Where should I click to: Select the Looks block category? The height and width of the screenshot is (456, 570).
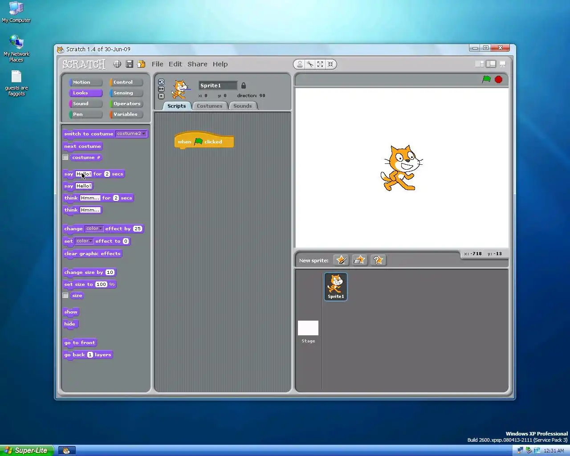(85, 93)
